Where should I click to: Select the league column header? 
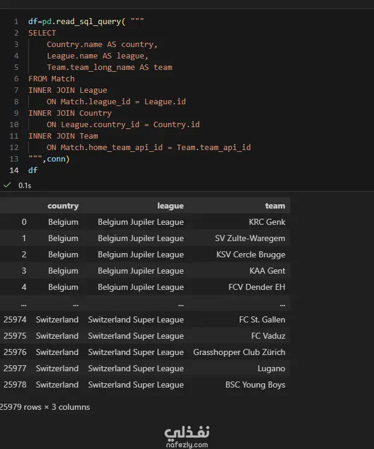click(170, 206)
